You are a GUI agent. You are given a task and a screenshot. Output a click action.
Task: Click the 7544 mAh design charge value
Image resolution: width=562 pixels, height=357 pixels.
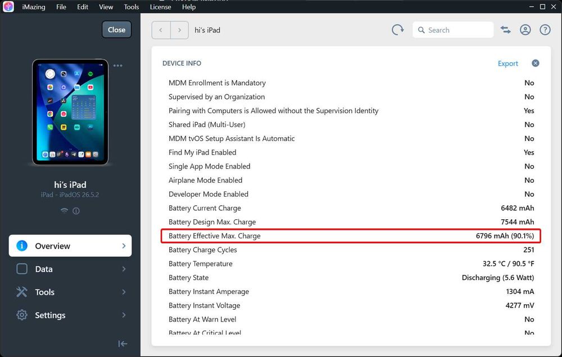[x=517, y=222]
